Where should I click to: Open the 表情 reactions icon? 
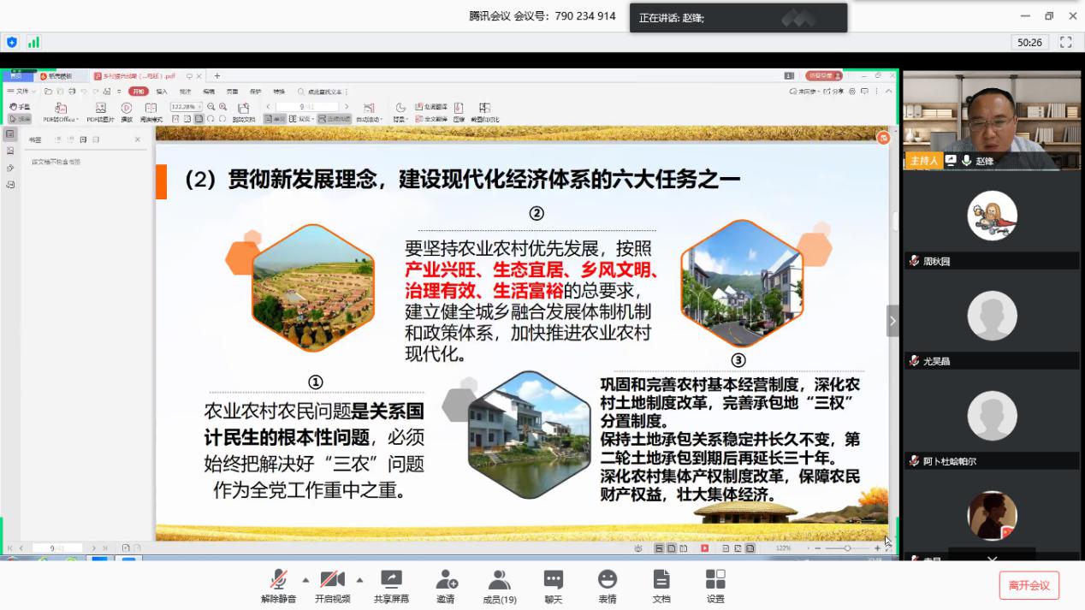[x=608, y=586]
